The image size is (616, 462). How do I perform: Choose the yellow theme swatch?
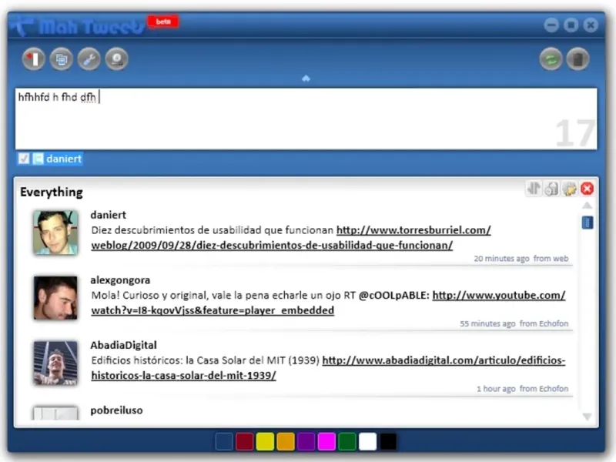point(265,441)
